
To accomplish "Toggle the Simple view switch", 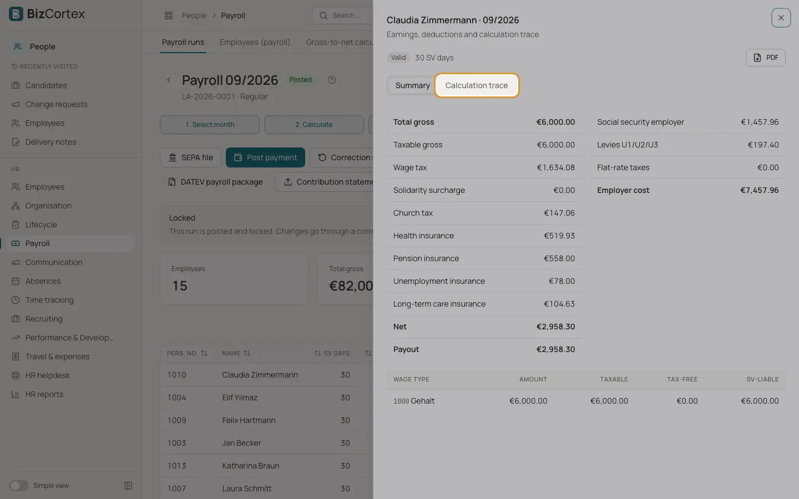I will pyautogui.click(x=18, y=486).
